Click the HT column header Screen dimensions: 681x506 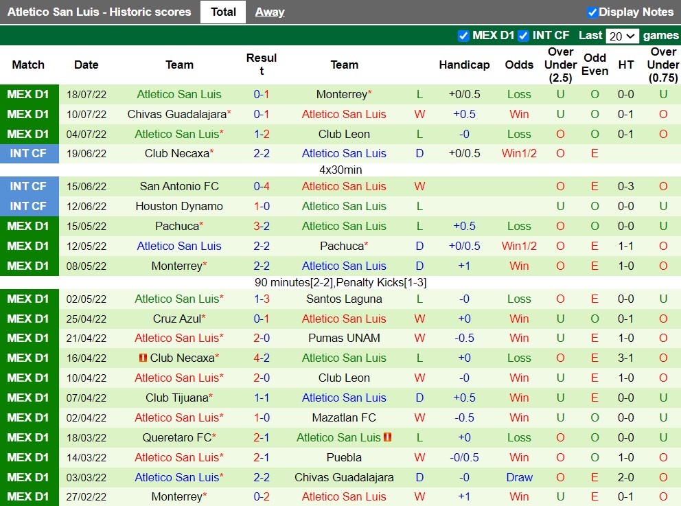[626, 65]
